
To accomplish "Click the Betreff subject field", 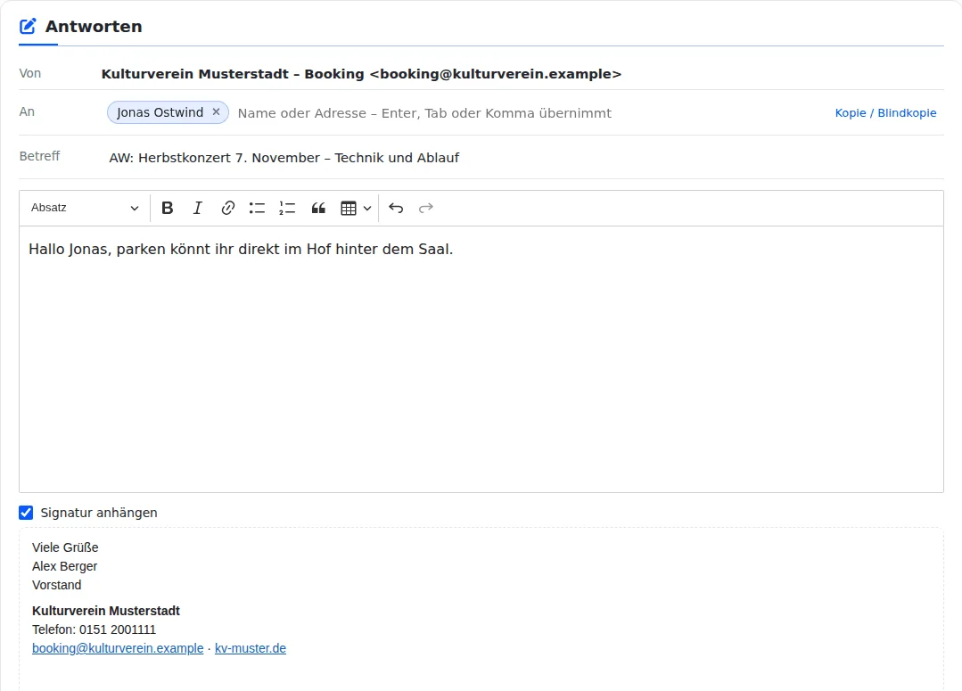I will point(524,158).
